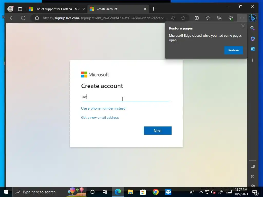This screenshot has height=197, width=263.
Task: Open Bing Chat sidebar button
Action: coord(253,18)
